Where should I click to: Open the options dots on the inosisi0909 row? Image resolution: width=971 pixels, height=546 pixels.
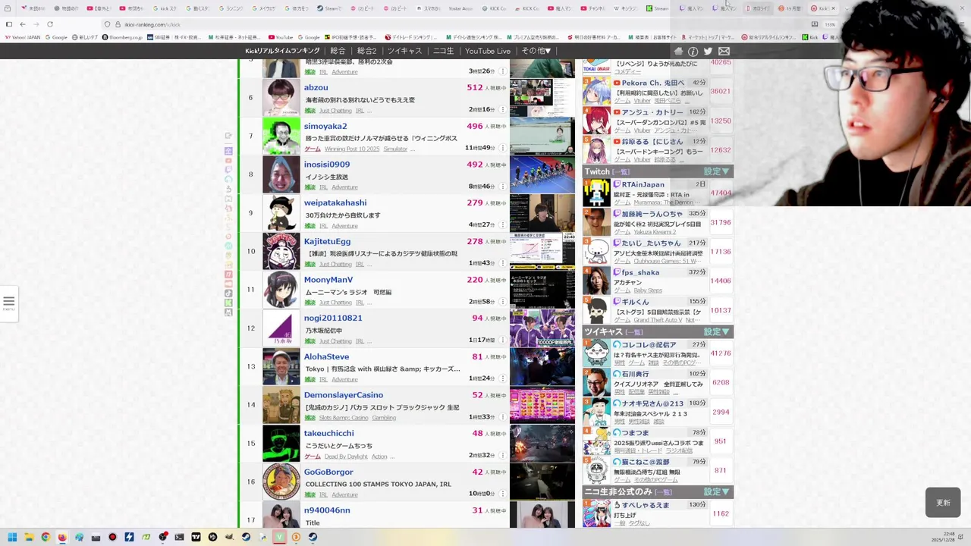coord(502,187)
